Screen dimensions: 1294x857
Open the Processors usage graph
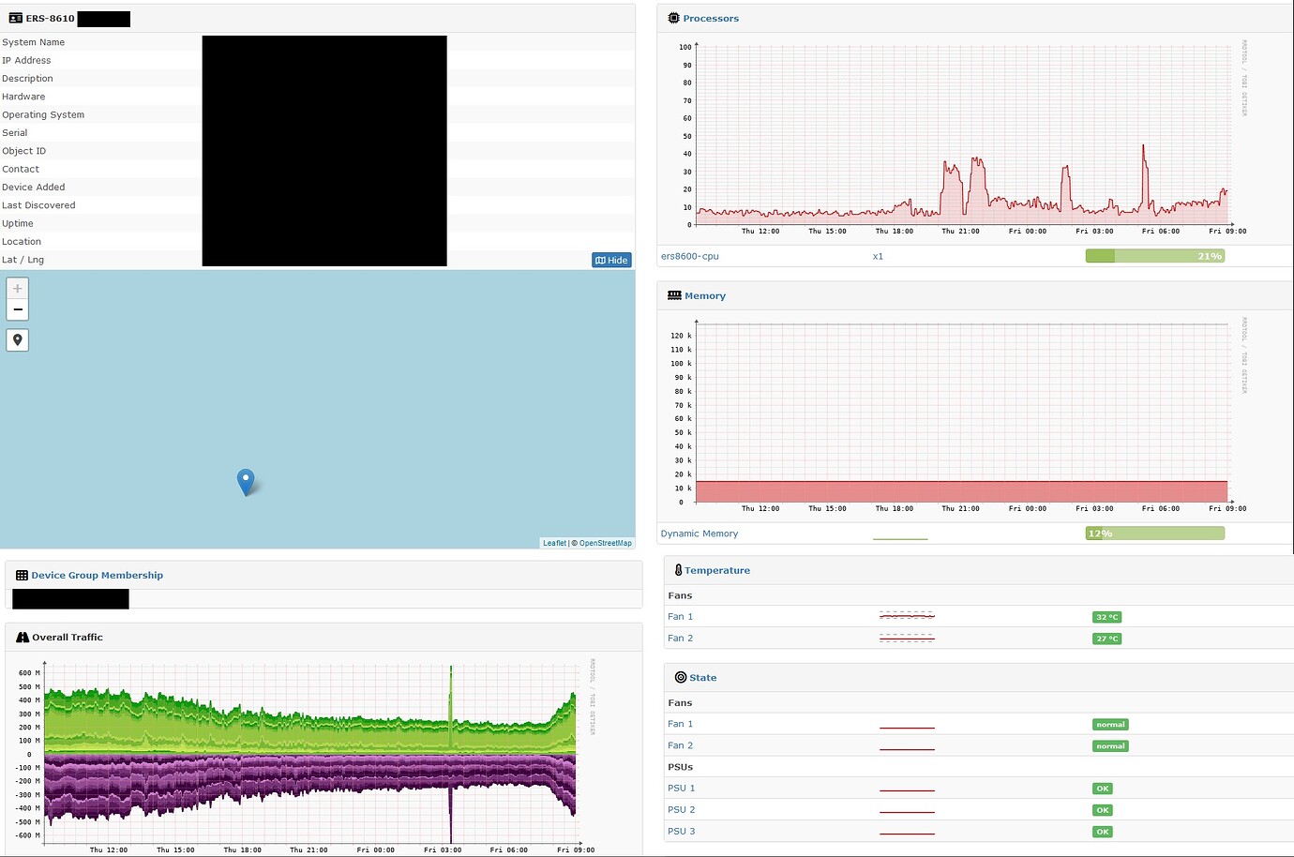click(956, 137)
